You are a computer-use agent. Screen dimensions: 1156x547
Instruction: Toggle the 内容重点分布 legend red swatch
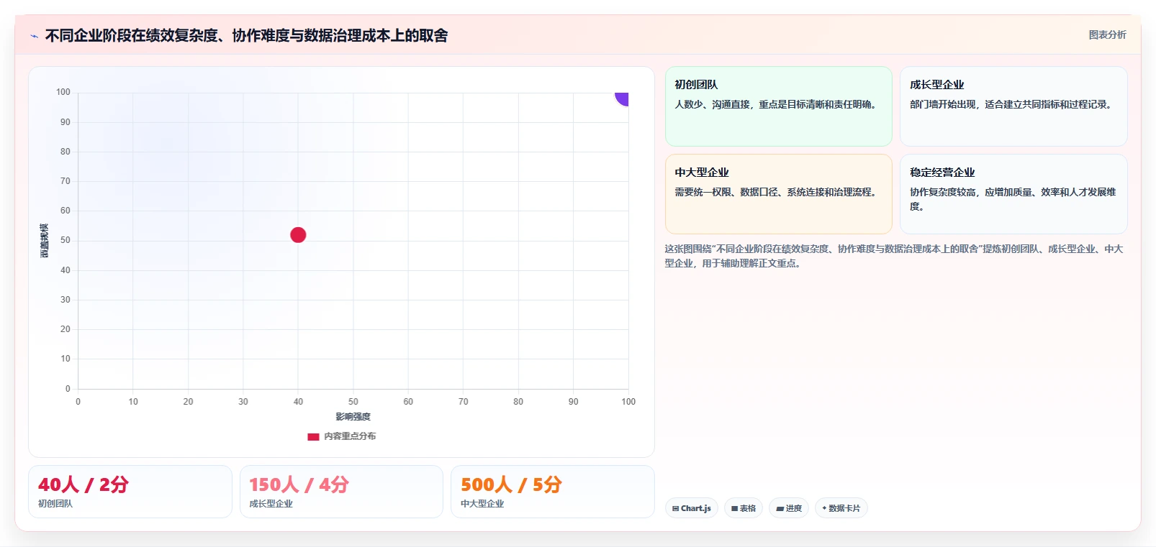coord(313,436)
